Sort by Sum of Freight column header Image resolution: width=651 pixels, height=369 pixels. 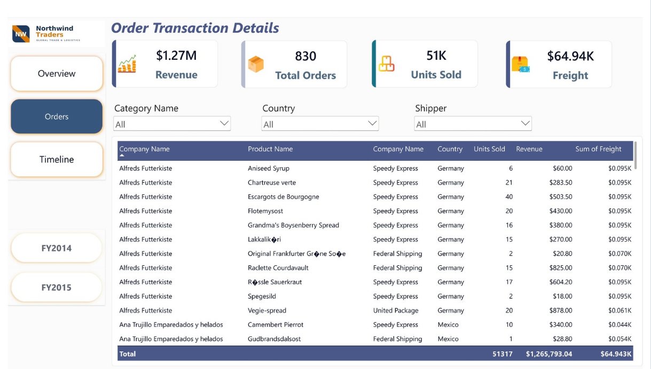tap(598, 149)
